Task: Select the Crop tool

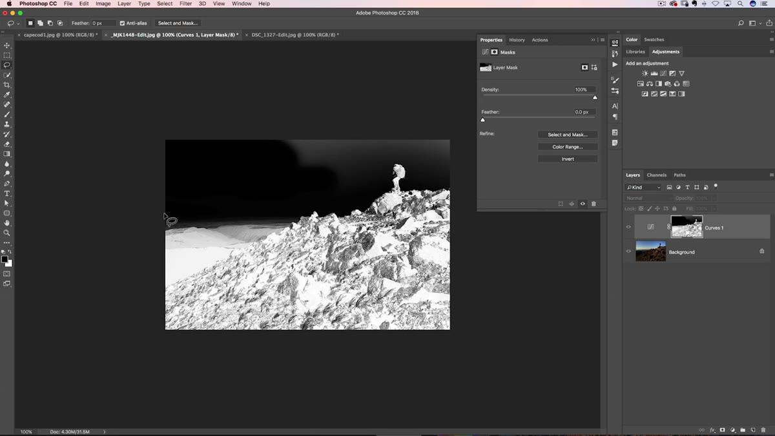Action: (x=7, y=84)
